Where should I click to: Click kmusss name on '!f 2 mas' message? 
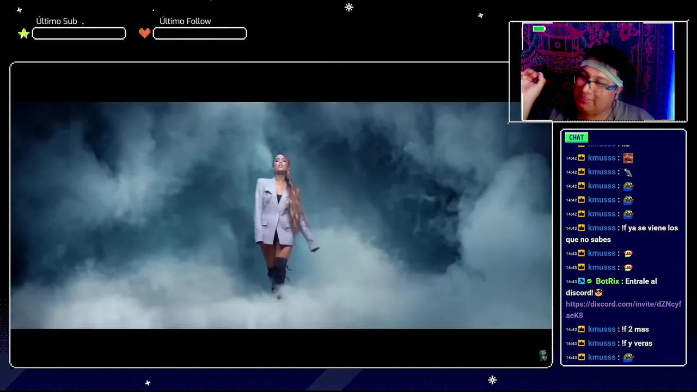point(602,329)
